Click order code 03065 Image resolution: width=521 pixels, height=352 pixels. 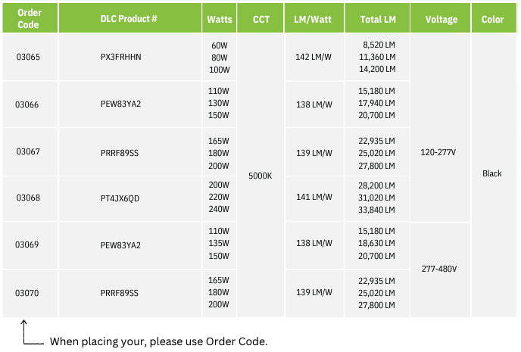click(x=28, y=57)
